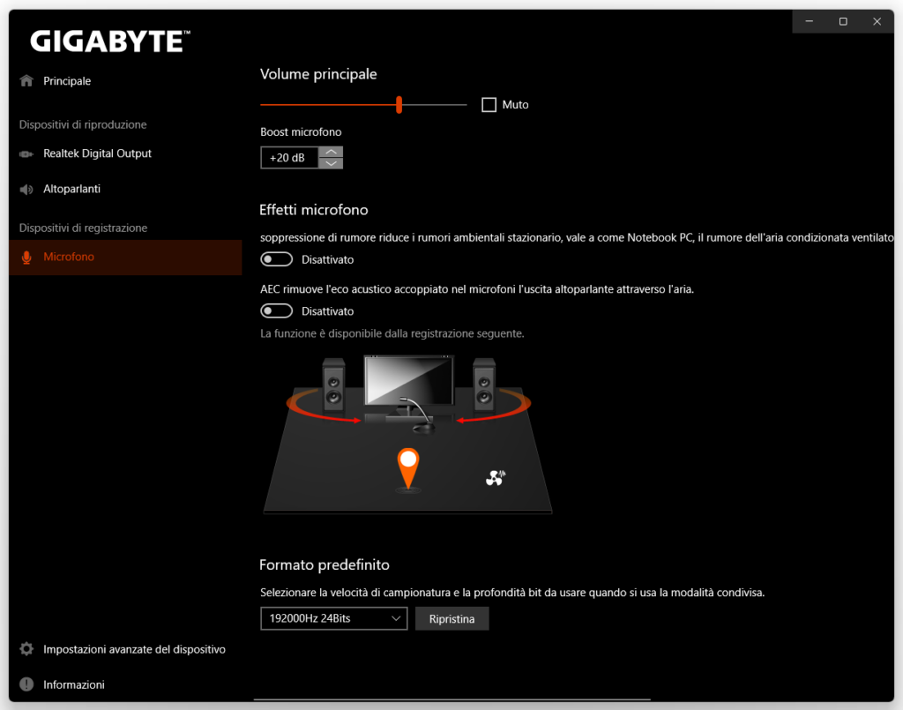Select Microfono recording device

[x=125, y=257]
